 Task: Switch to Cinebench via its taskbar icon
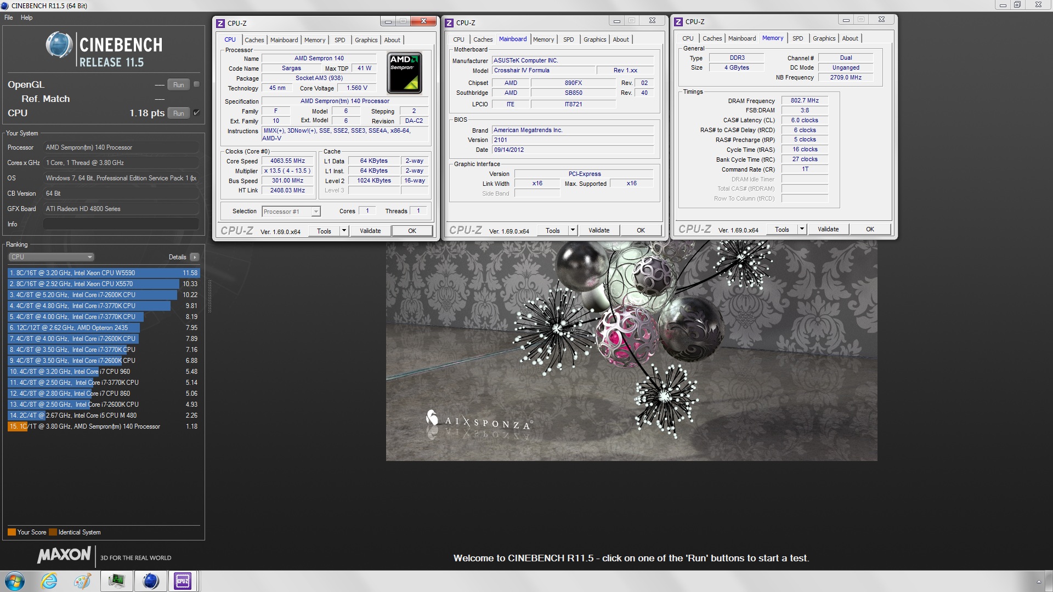(x=150, y=581)
